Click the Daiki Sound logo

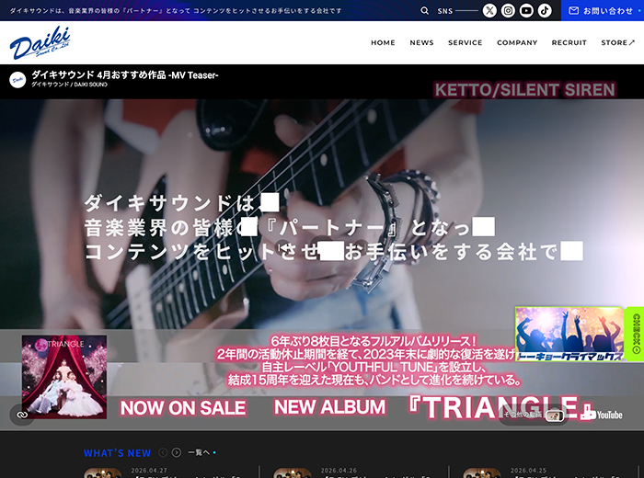pos(40,43)
